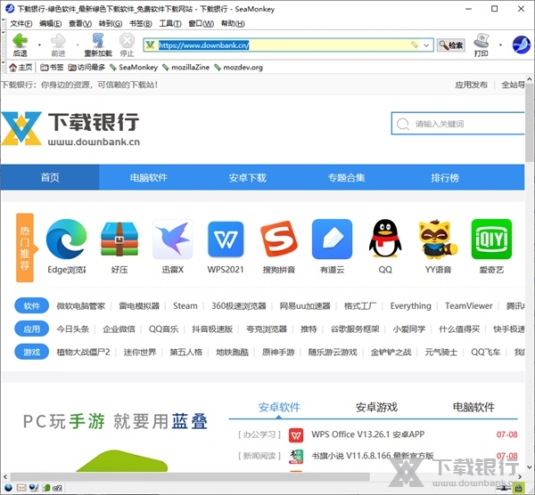Click the vertical scrollbar thumb
The image size is (535, 495).
[530, 123]
